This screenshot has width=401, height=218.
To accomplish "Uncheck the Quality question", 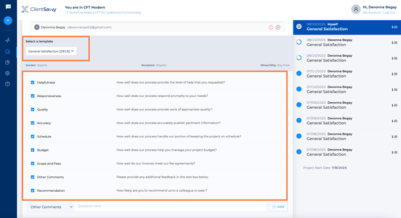I will pos(32,109).
